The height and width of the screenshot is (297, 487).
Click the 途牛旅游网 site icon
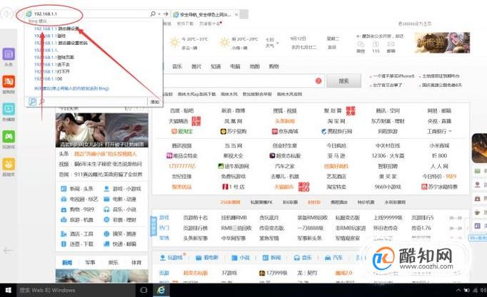click(221, 167)
